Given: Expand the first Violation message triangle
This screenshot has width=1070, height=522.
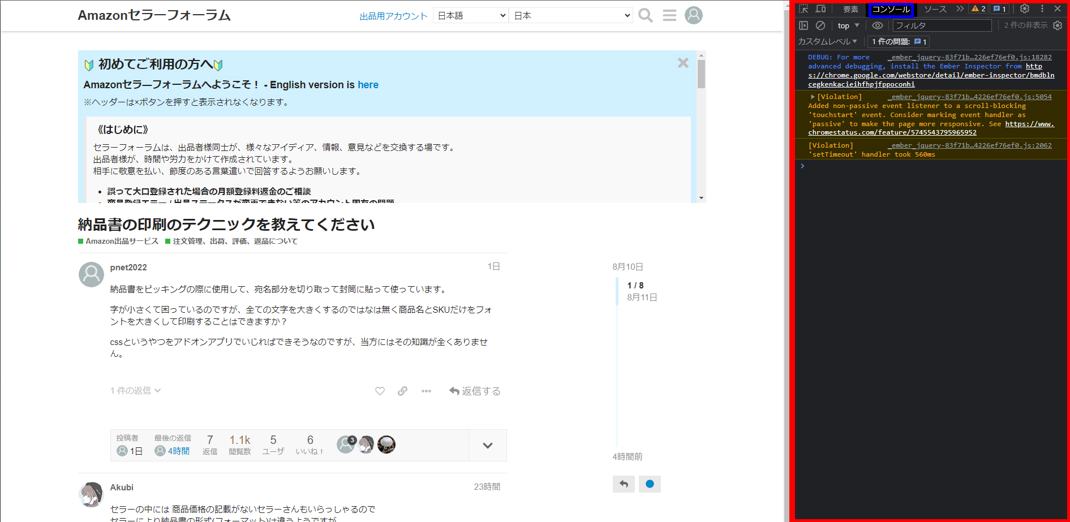Looking at the screenshot, I should coord(813,97).
